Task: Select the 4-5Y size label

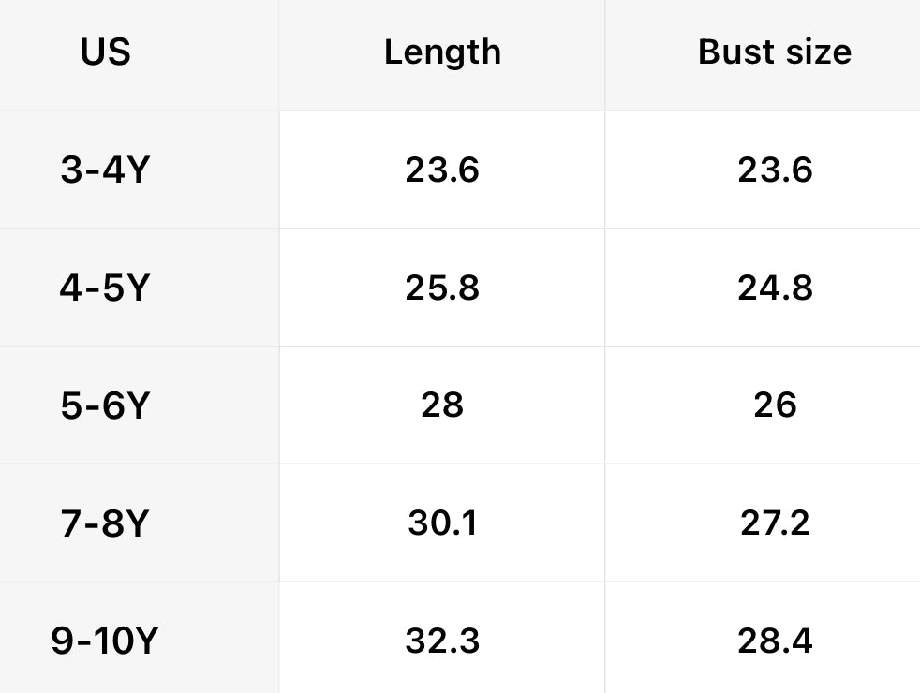Action: click(104, 288)
